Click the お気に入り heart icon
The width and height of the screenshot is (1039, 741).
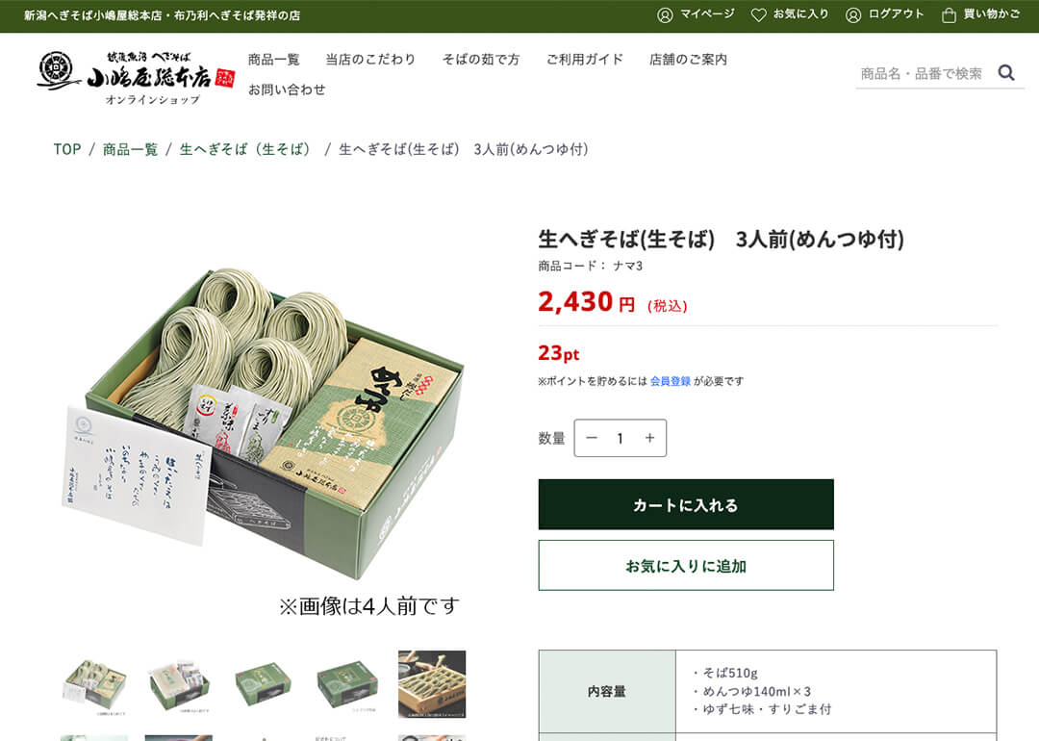pyautogui.click(x=759, y=15)
